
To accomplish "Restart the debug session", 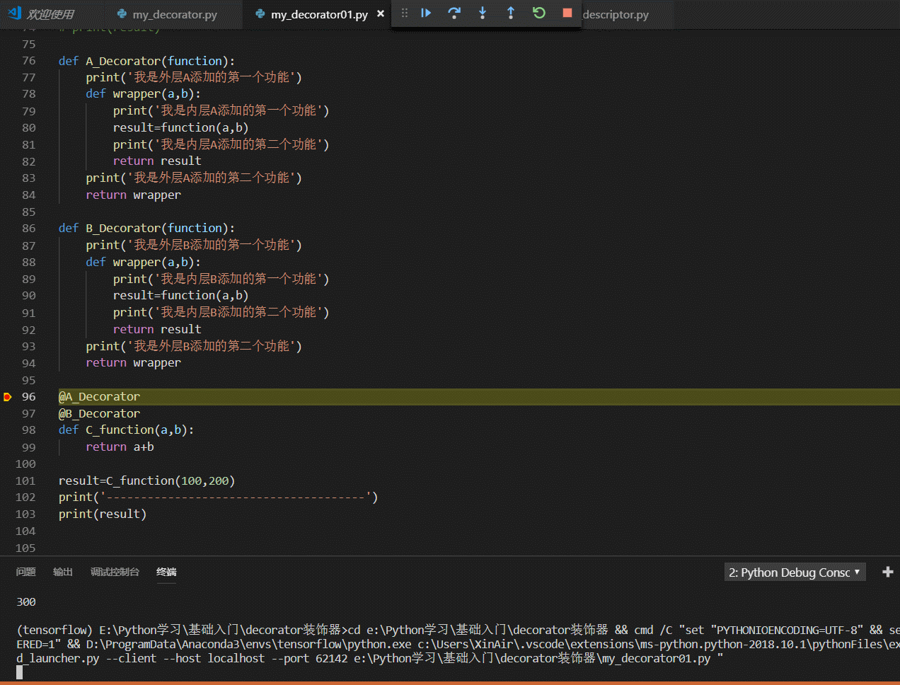I will [x=539, y=13].
